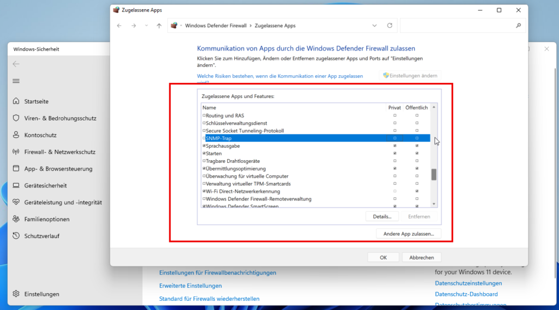This screenshot has height=310, width=559.
Task: Click the apps list scrollbar thumb
Action: pos(434,174)
